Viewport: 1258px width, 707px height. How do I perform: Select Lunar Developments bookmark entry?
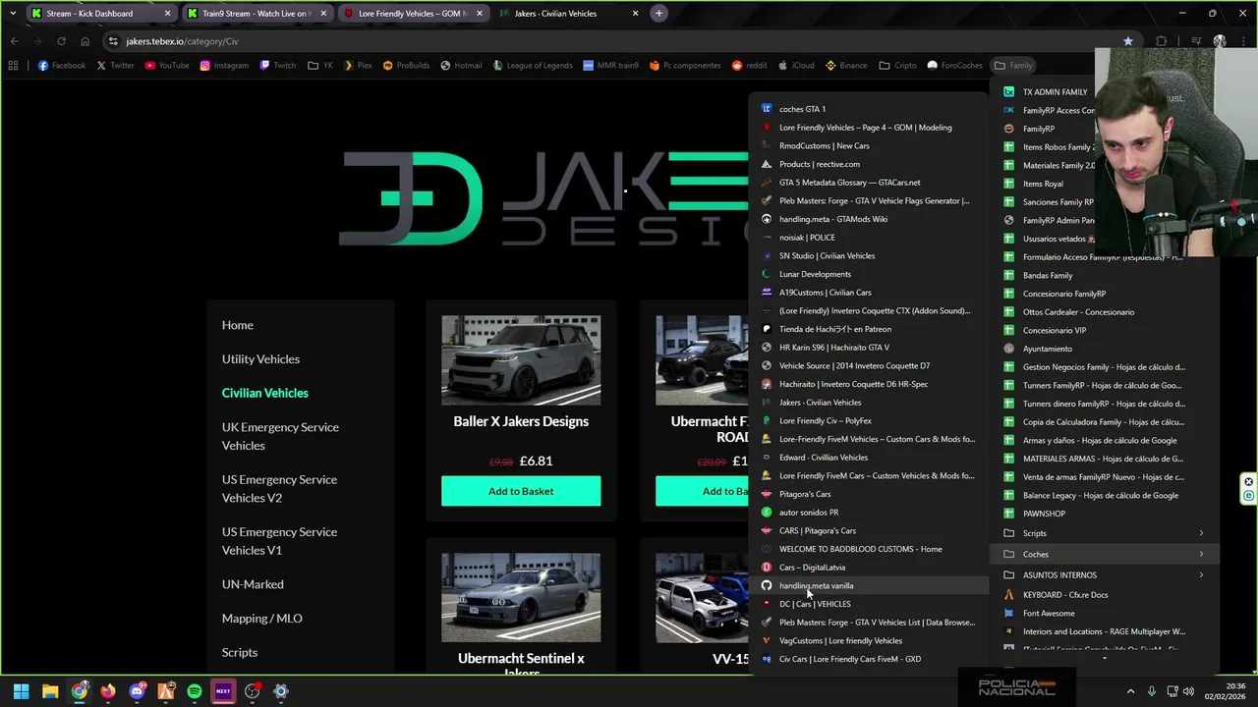click(x=868, y=274)
